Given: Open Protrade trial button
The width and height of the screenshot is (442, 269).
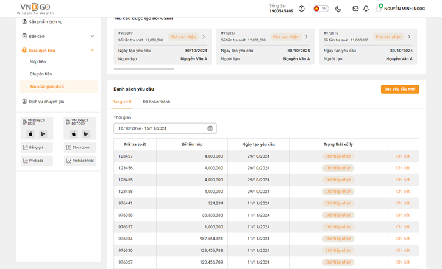Looking at the screenshot, I should [80, 161].
